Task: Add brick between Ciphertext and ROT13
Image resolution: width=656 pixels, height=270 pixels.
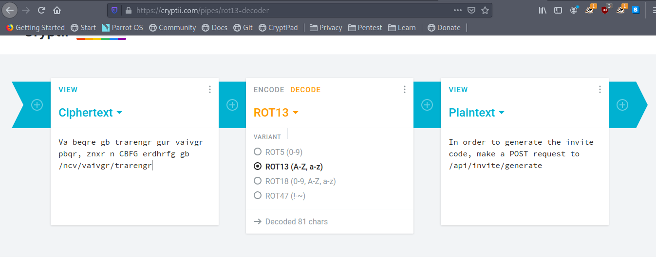Action: click(x=232, y=105)
